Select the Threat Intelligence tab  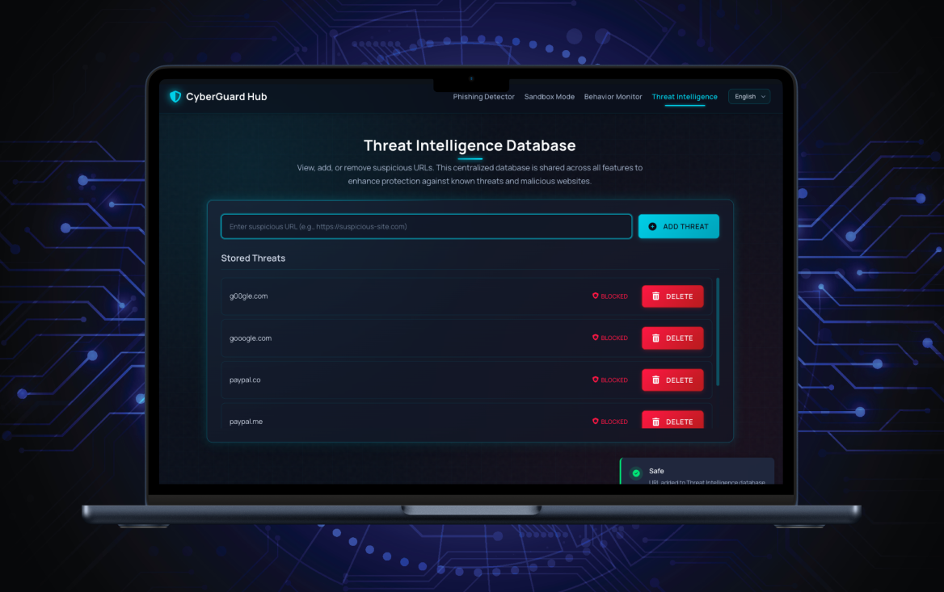(x=685, y=97)
